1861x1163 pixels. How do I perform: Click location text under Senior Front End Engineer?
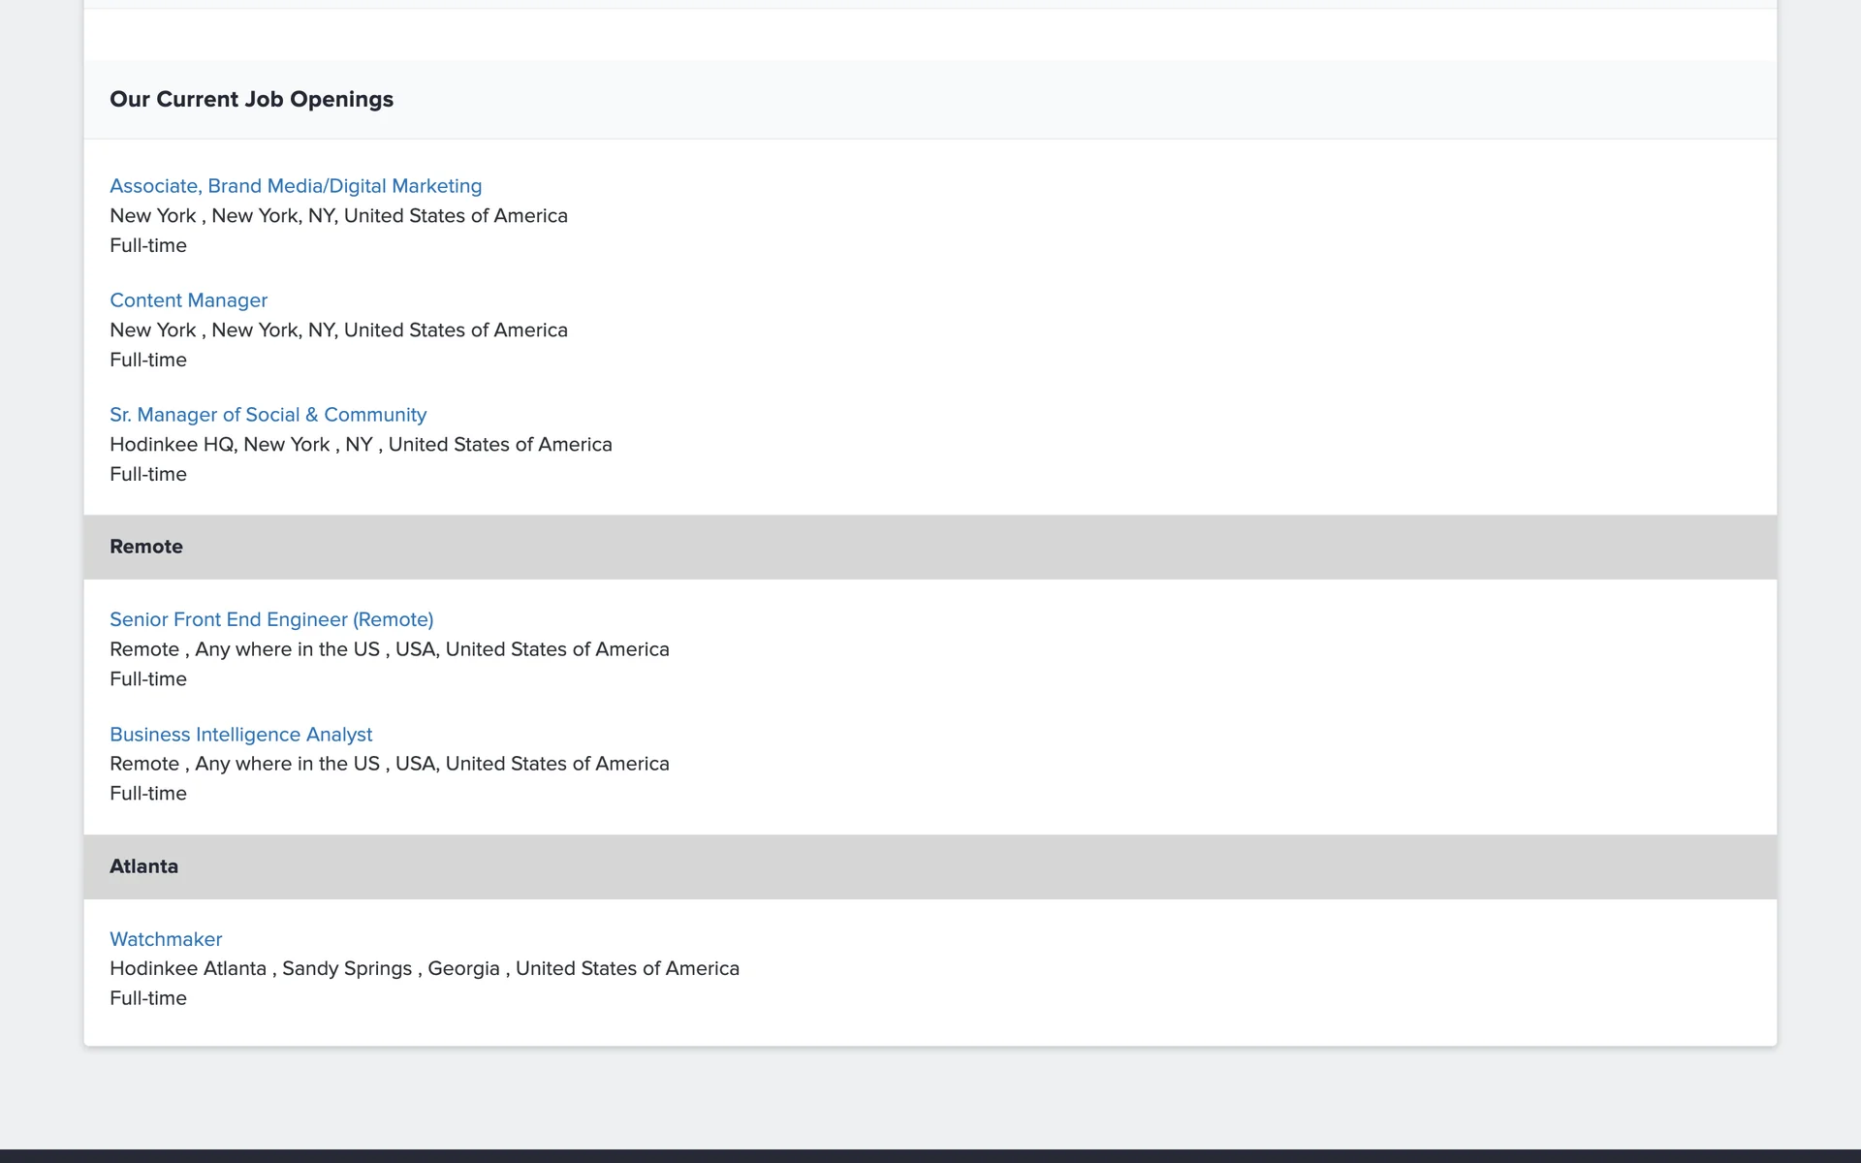point(389,649)
